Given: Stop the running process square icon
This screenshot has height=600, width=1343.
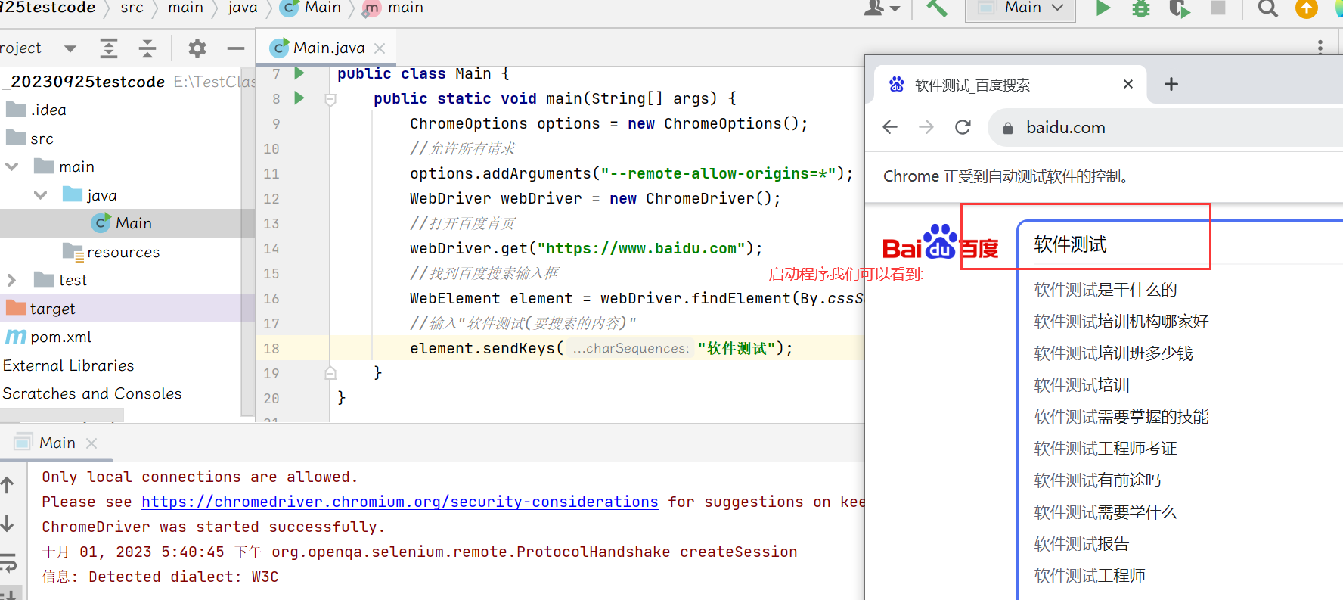Looking at the screenshot, I should 1218,8.
